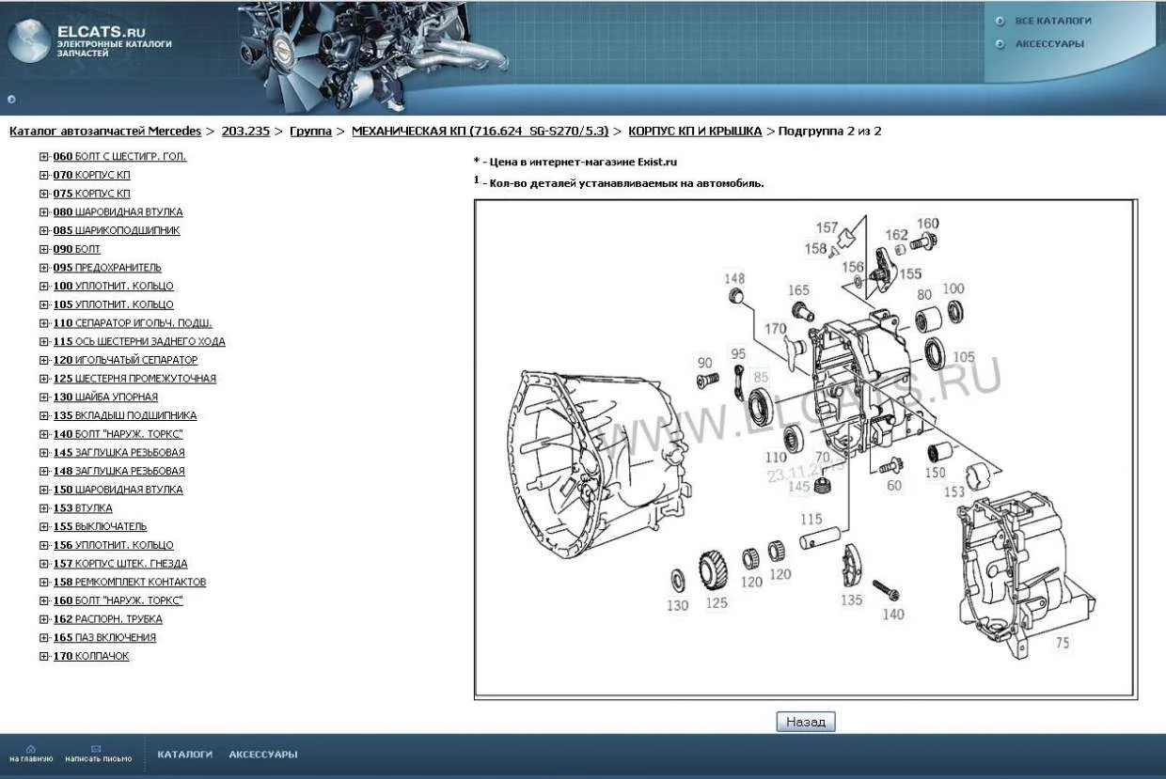Click part number 140 bolt label in diagram
1166x779 pixels.
(893, 614)
